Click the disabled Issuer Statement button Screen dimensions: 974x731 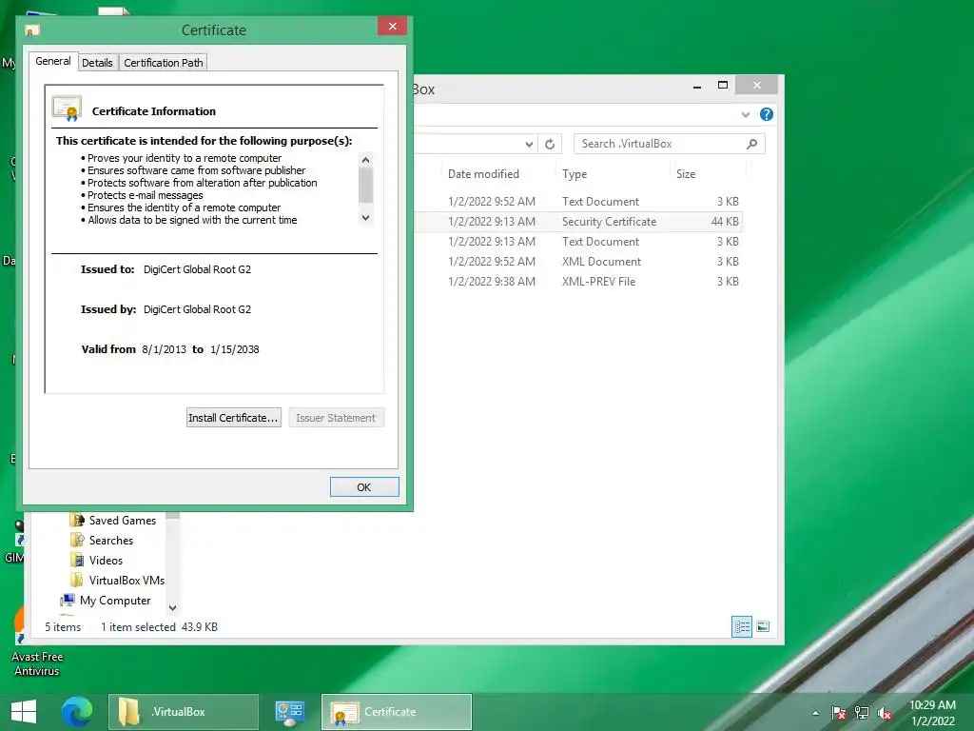[x=336, y=418]
